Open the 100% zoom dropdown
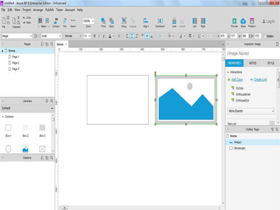280x210 pixels. tap(89, 21)
